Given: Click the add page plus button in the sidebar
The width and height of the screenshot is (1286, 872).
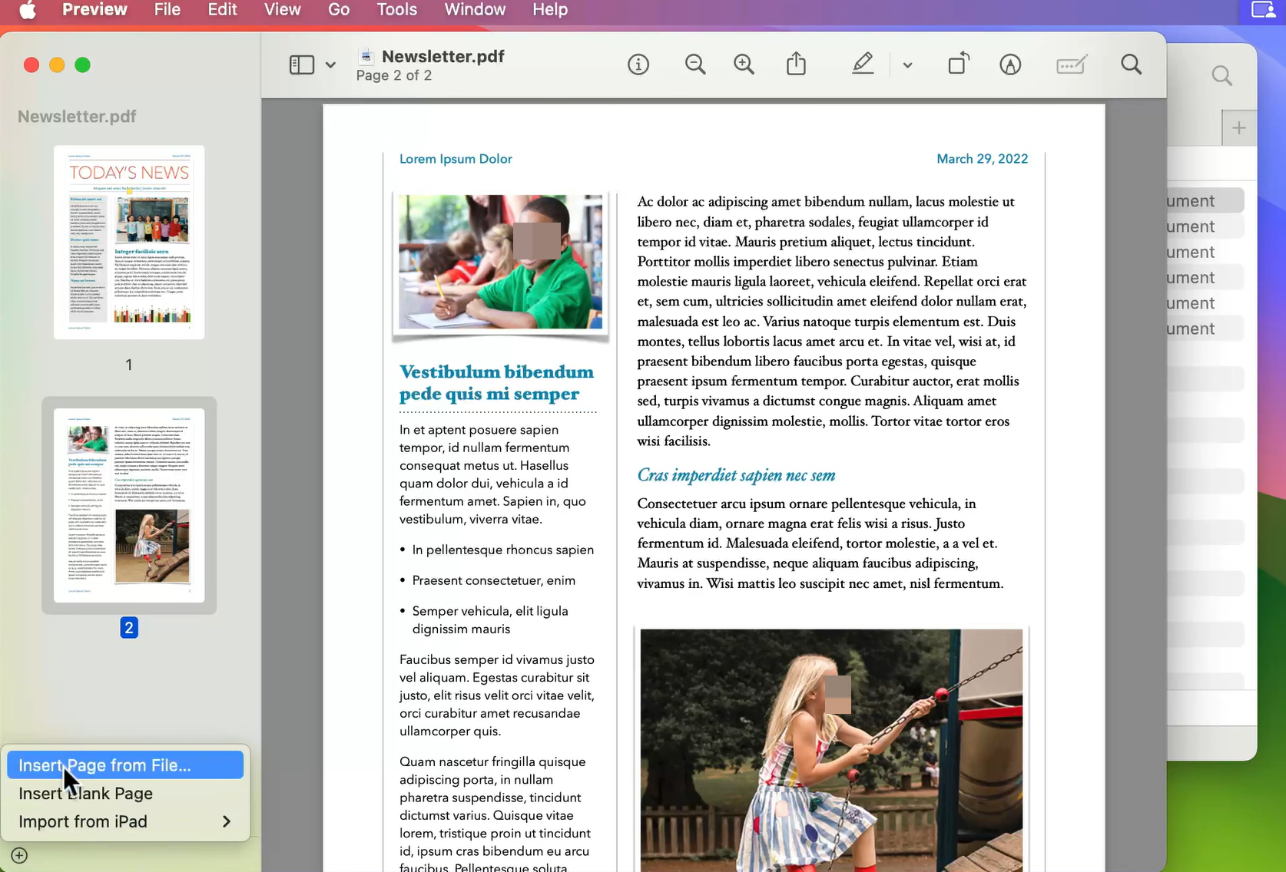Looking at the screenshot, I should [x=19, y=855].
